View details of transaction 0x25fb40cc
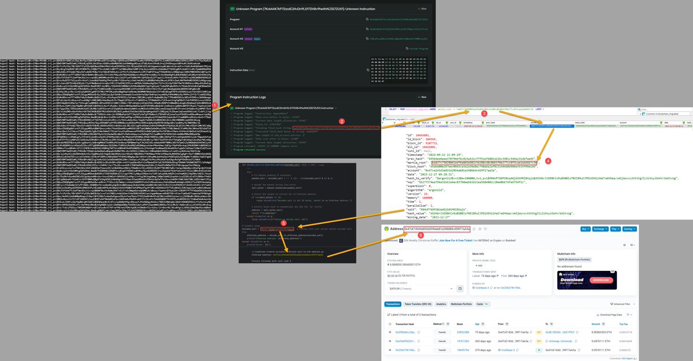 tap(390, 332)
